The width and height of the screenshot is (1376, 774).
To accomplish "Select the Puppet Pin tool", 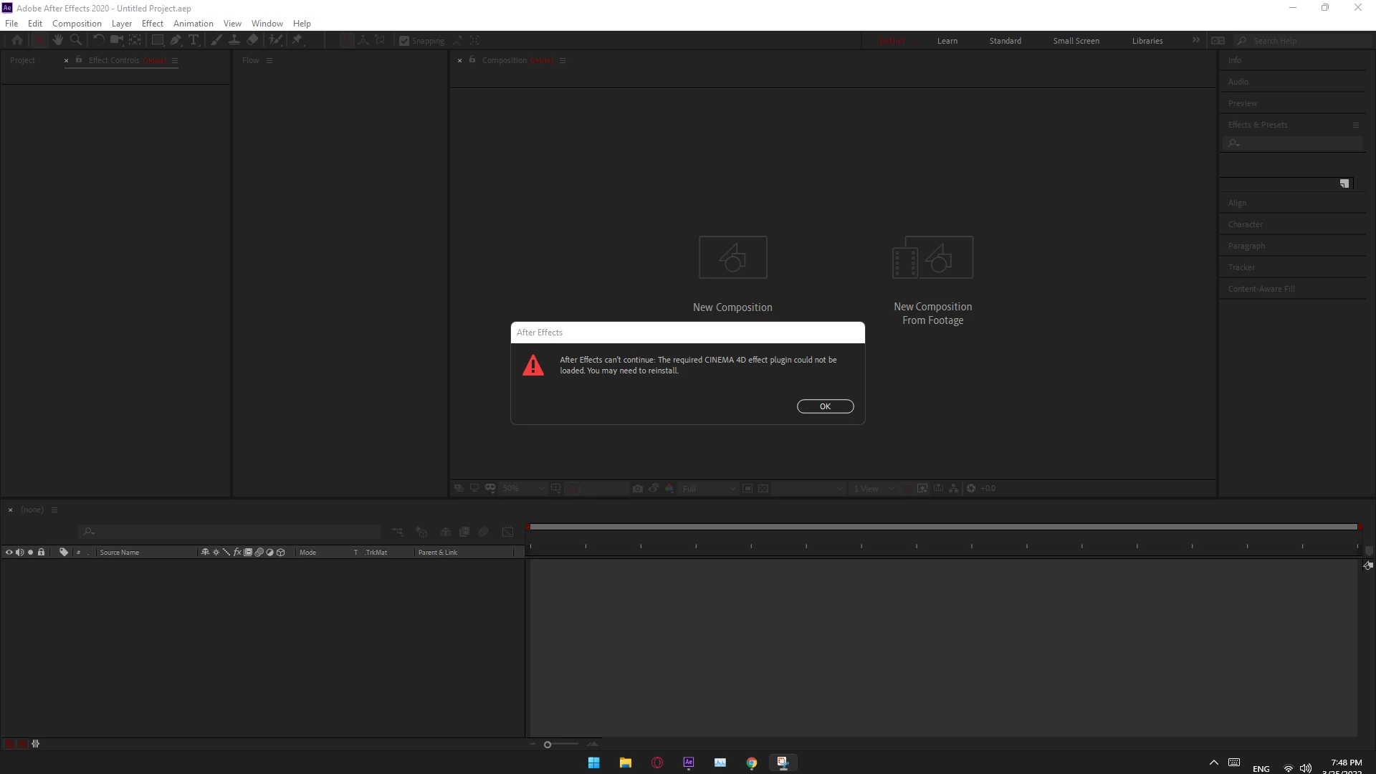I will (297, 40).
